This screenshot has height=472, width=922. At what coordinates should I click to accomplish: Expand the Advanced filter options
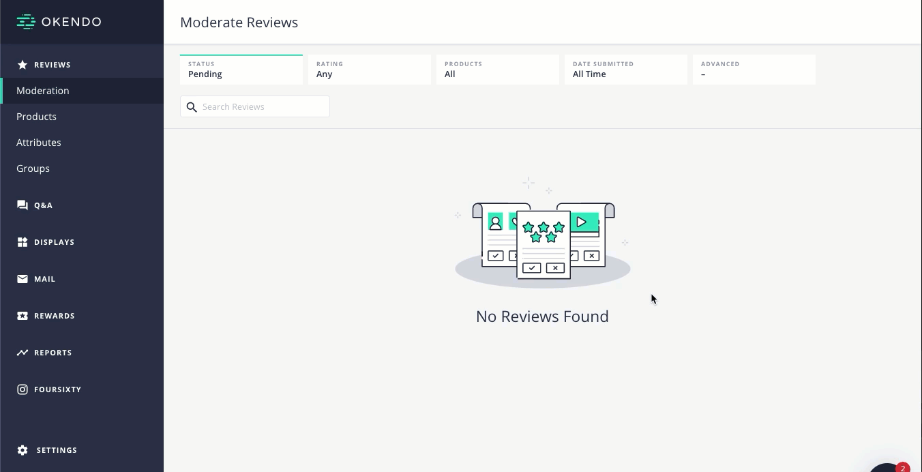[x=754, y=70]
